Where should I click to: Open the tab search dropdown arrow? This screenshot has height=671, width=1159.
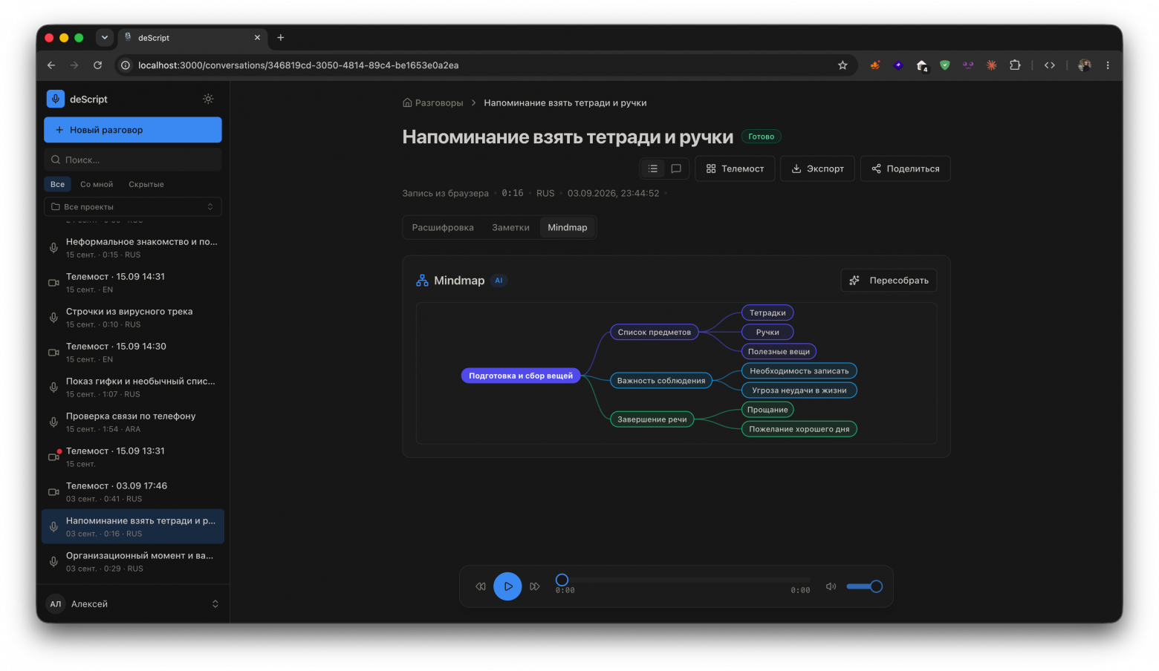click(105, 38)
